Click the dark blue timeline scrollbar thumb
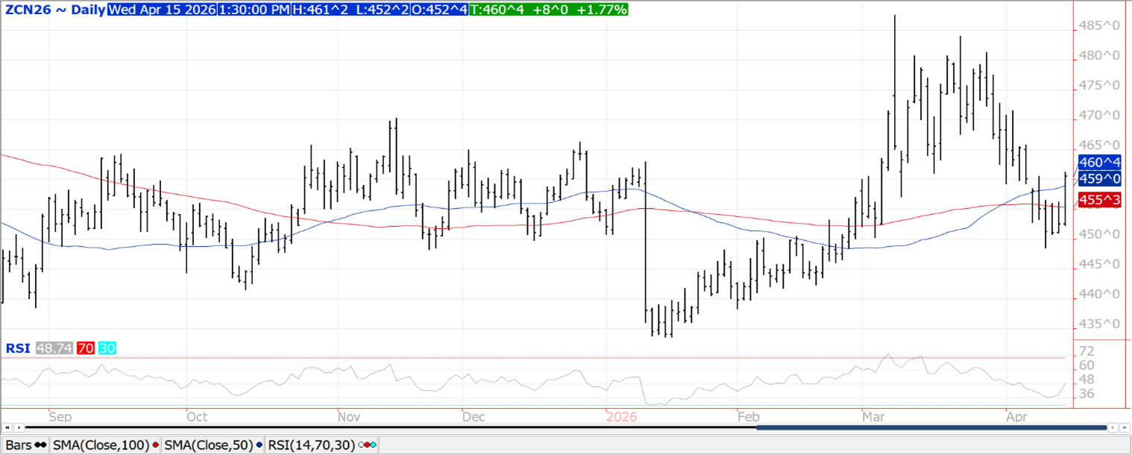Screen dimensions: 1132x455 pos(931,428)
